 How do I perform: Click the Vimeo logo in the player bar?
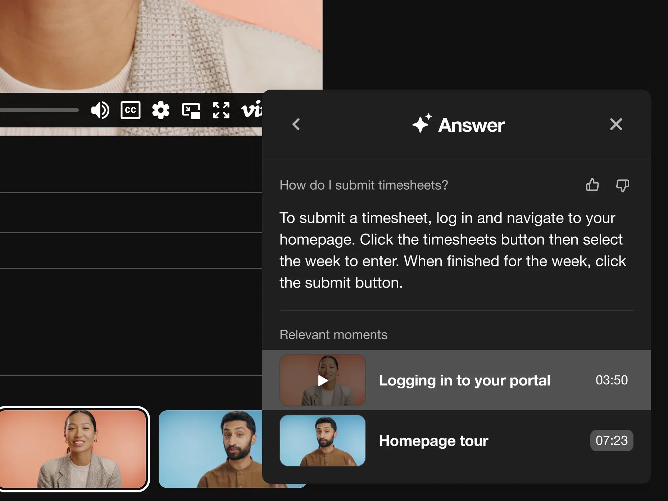251,110
